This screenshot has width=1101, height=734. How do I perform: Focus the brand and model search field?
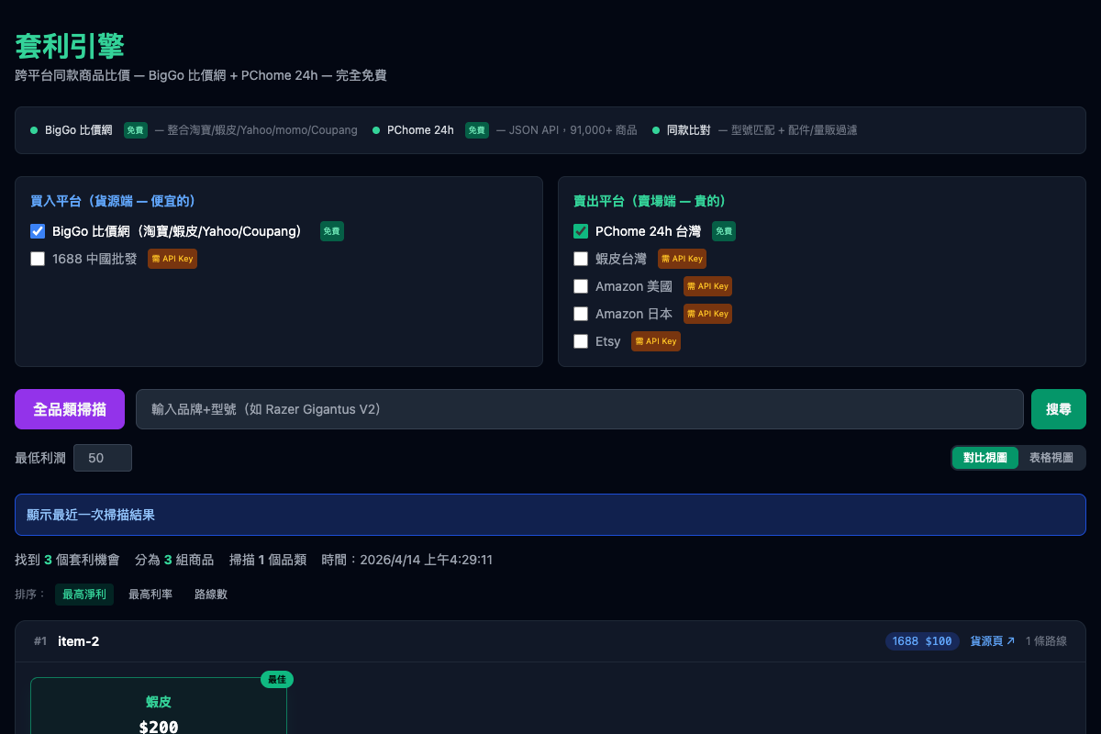click(x=580, y=409)
